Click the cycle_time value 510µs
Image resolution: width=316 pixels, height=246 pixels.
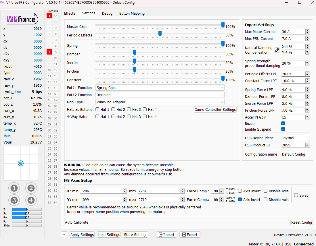point(37,92)
